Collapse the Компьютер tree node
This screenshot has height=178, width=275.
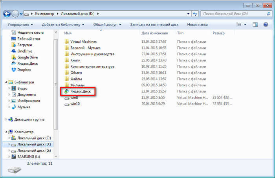point(6,132)
